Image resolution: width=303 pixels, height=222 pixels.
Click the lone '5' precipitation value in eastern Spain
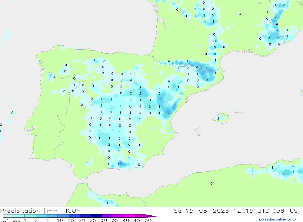tap(159, 100)
